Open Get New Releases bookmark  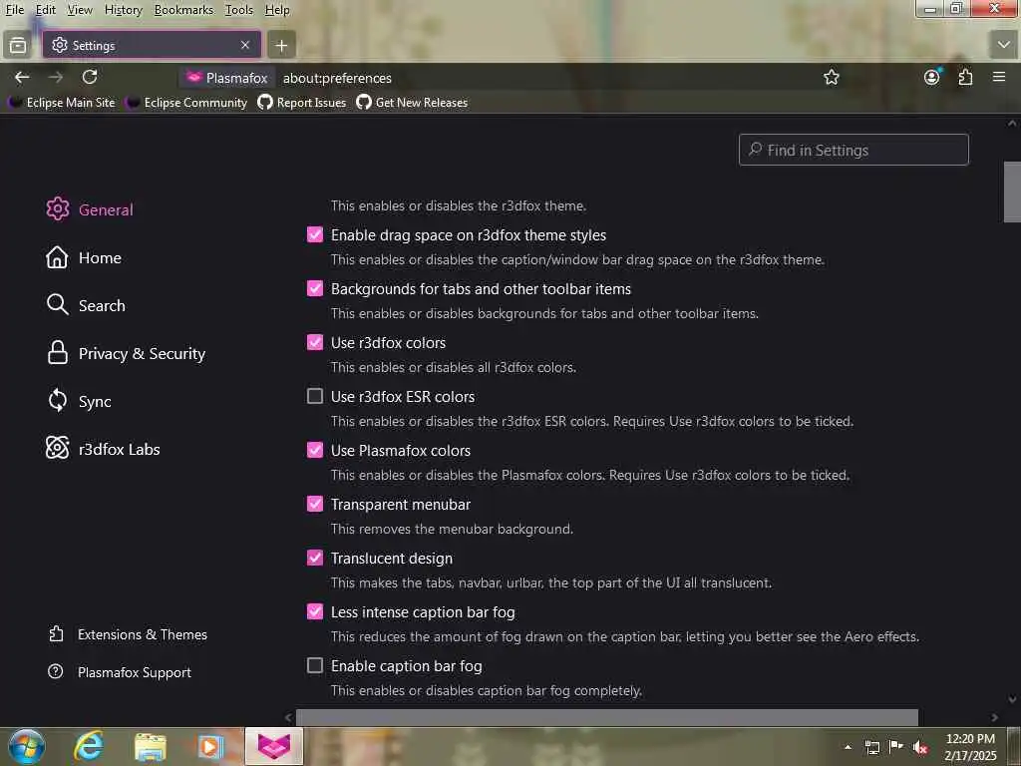coord(412,103)
